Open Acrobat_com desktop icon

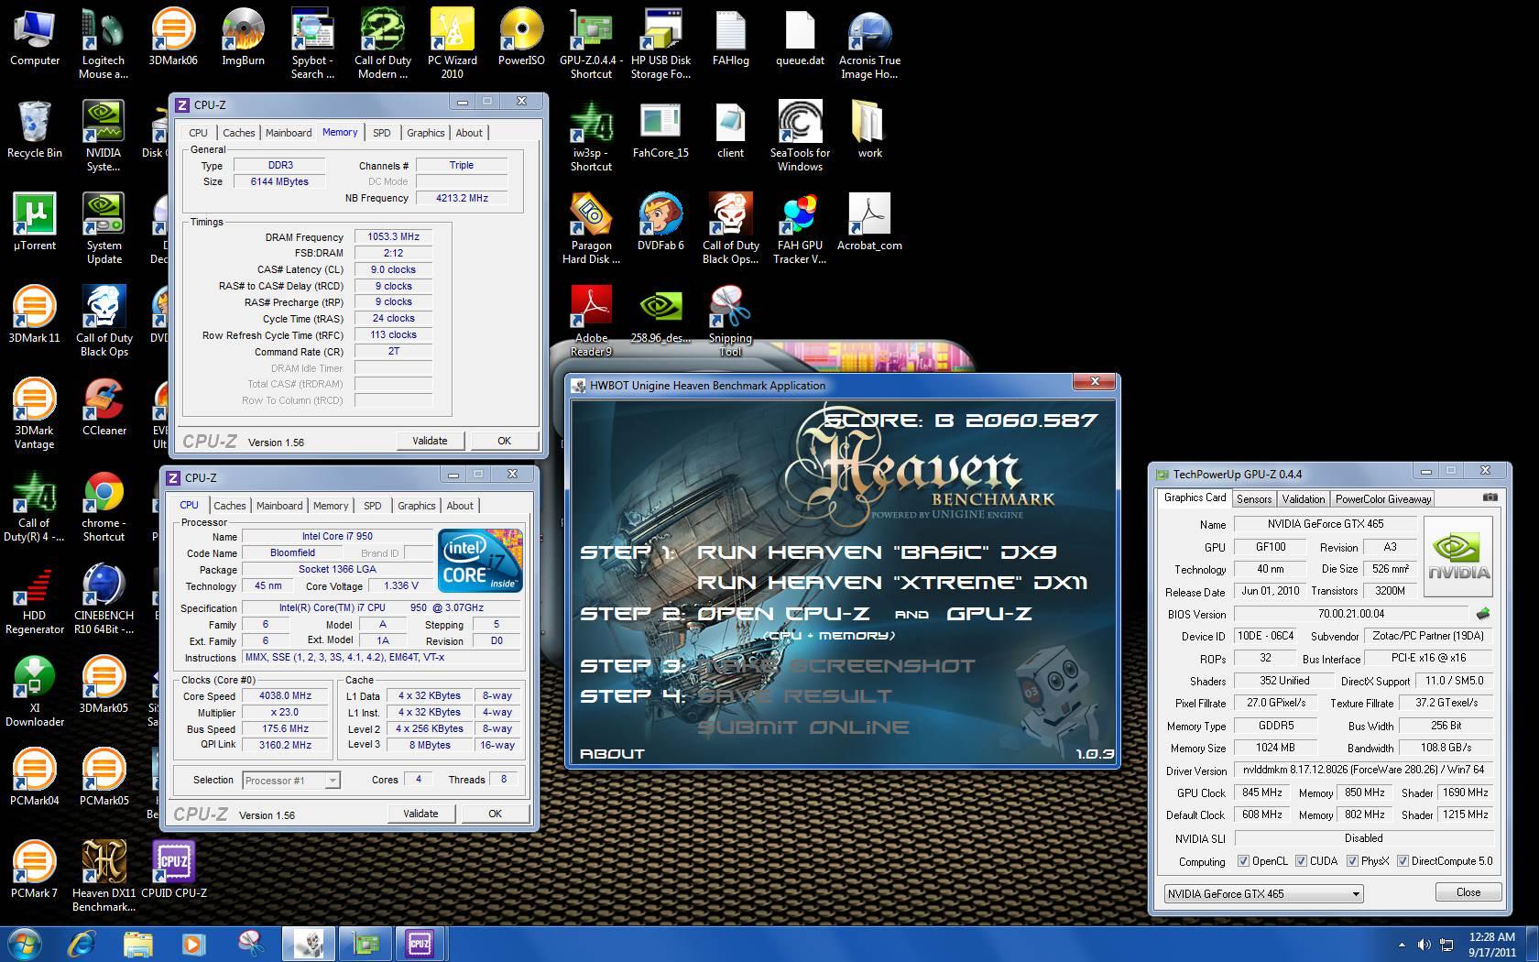[869, 222]
